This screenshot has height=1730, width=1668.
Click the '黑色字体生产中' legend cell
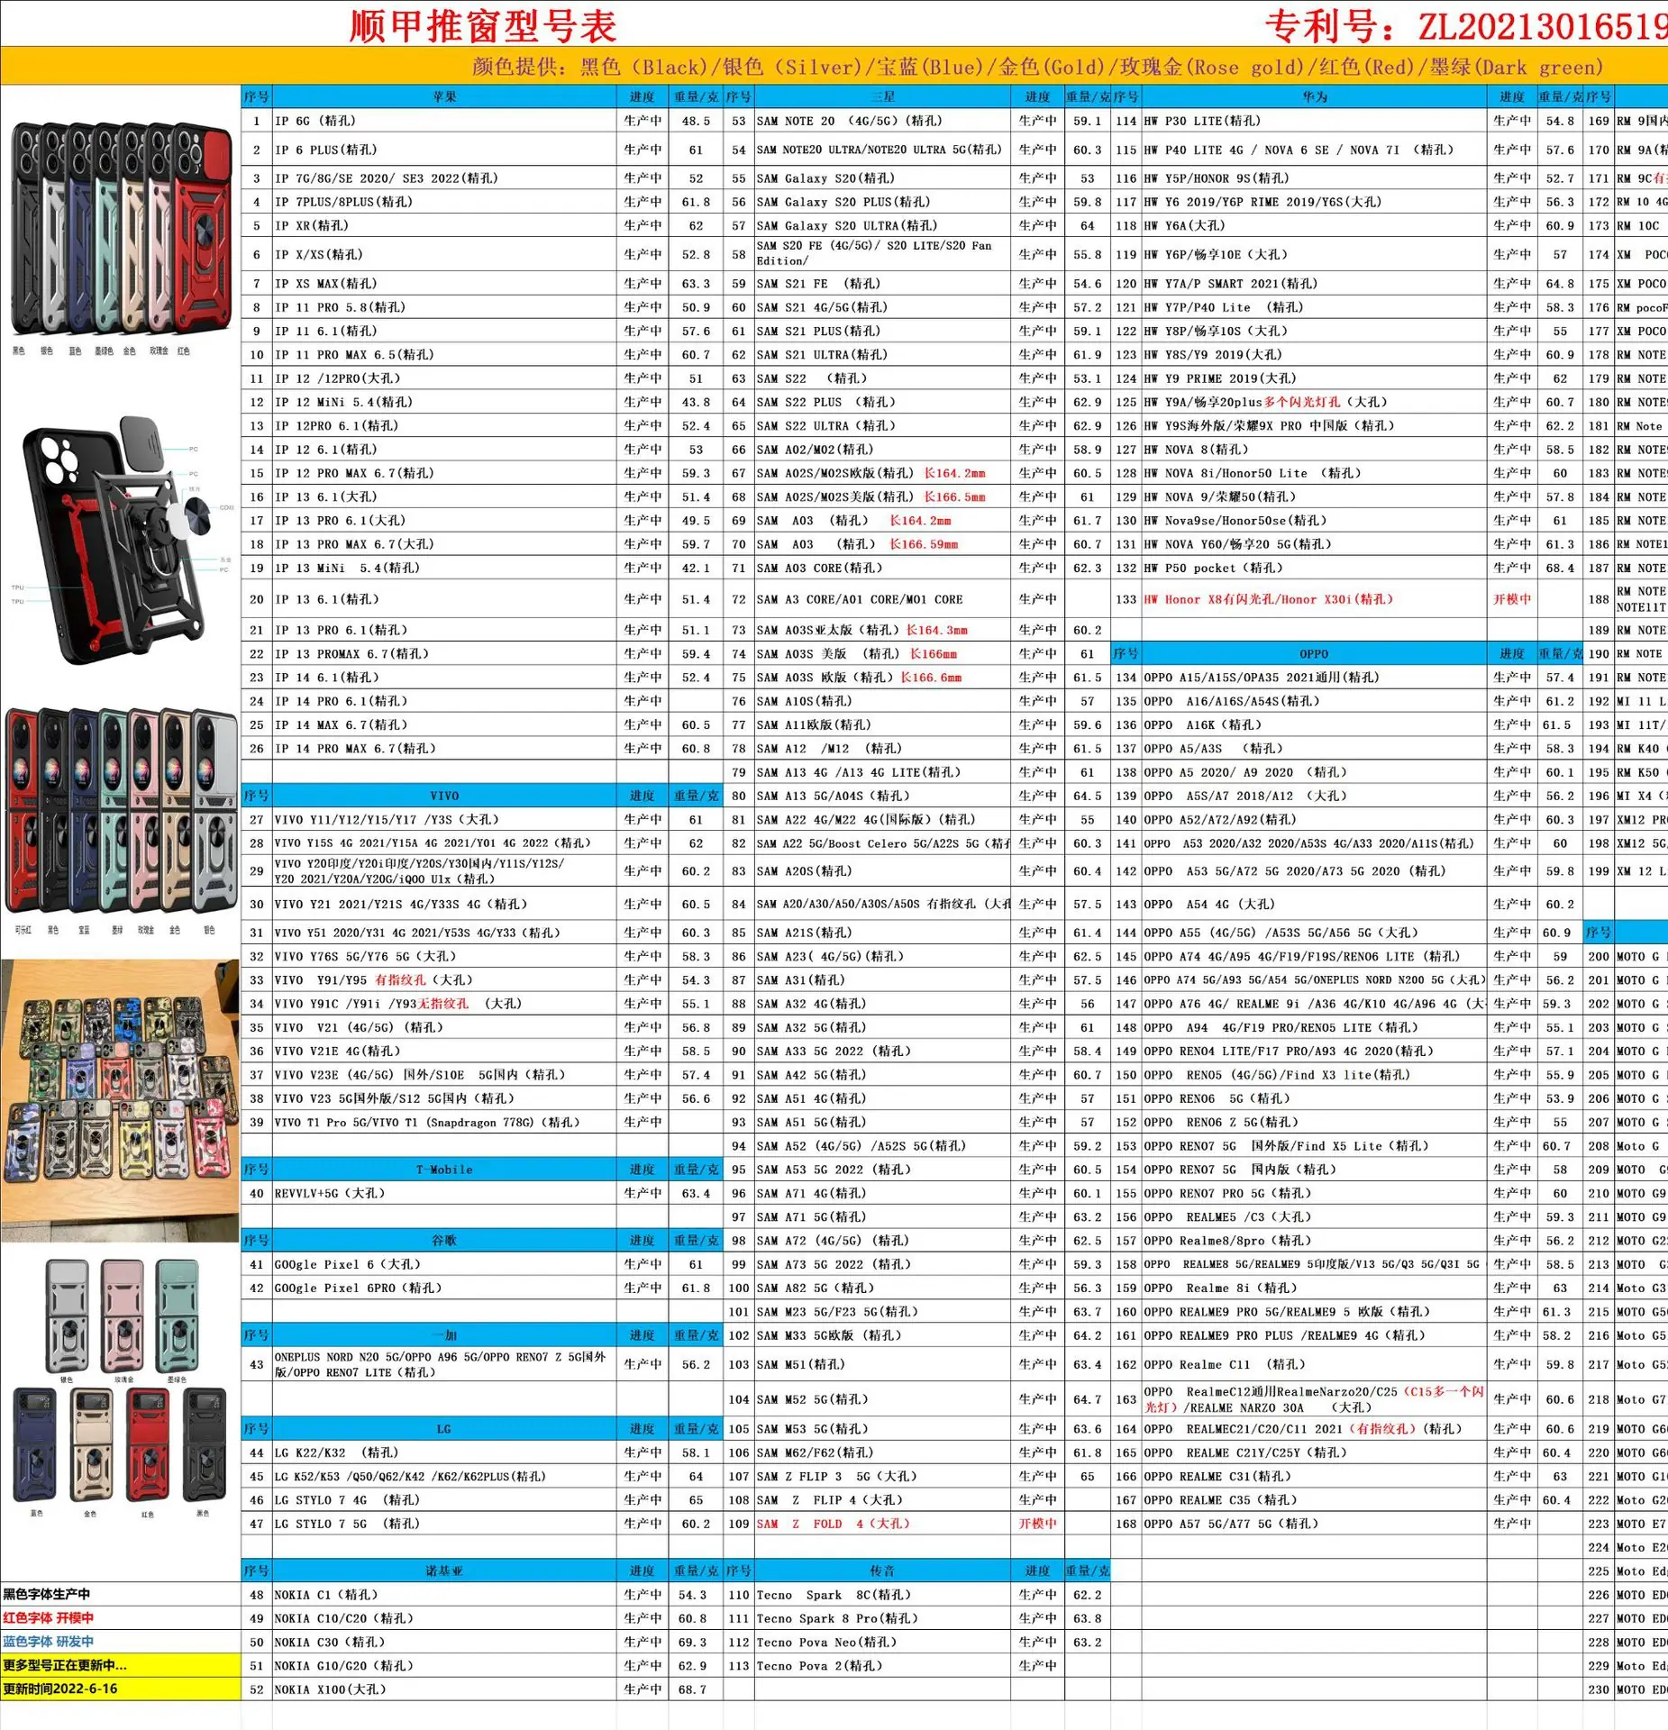tap(121, 1594)
